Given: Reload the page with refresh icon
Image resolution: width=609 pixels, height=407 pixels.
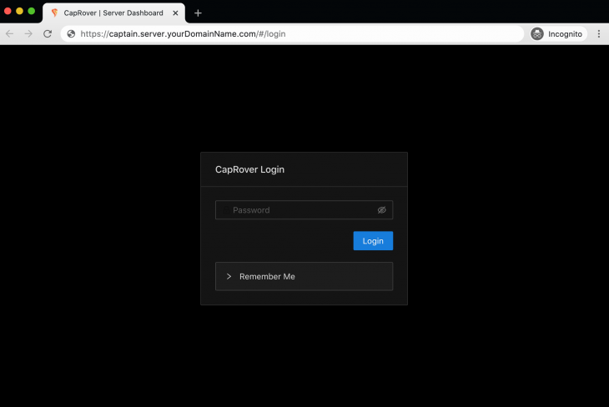Looking at the screenshot, I should click(48, 34).
